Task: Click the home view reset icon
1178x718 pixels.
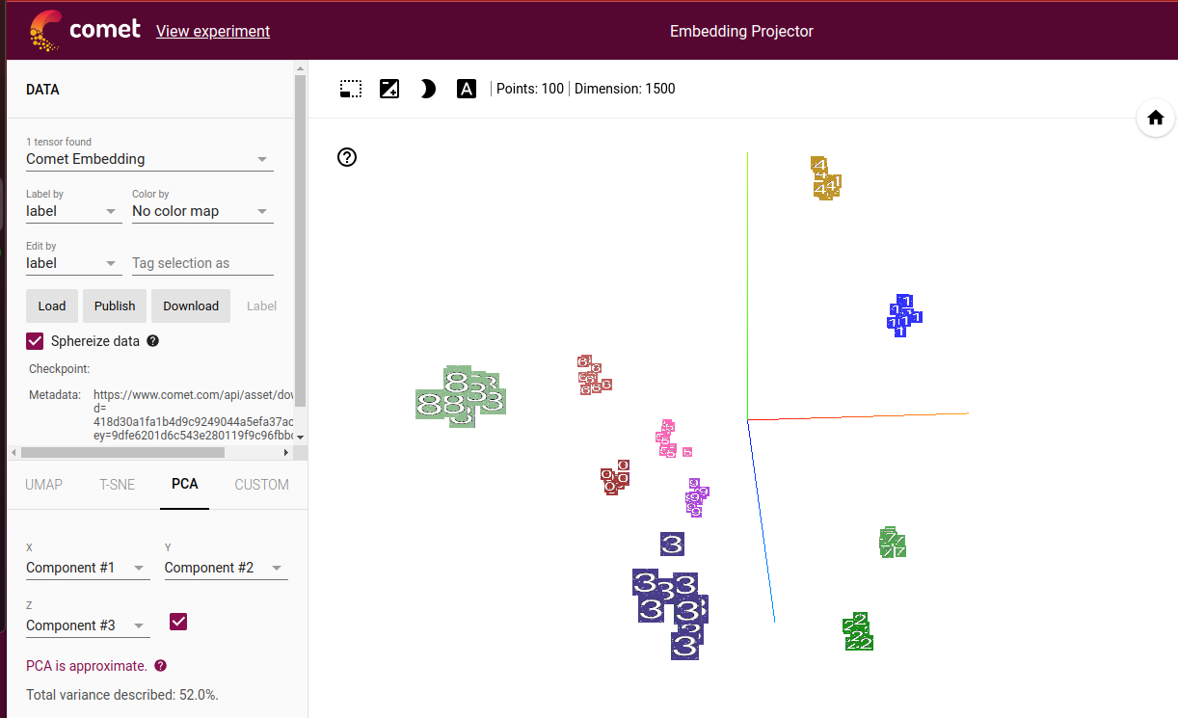Action: [x=1155, y=118]
